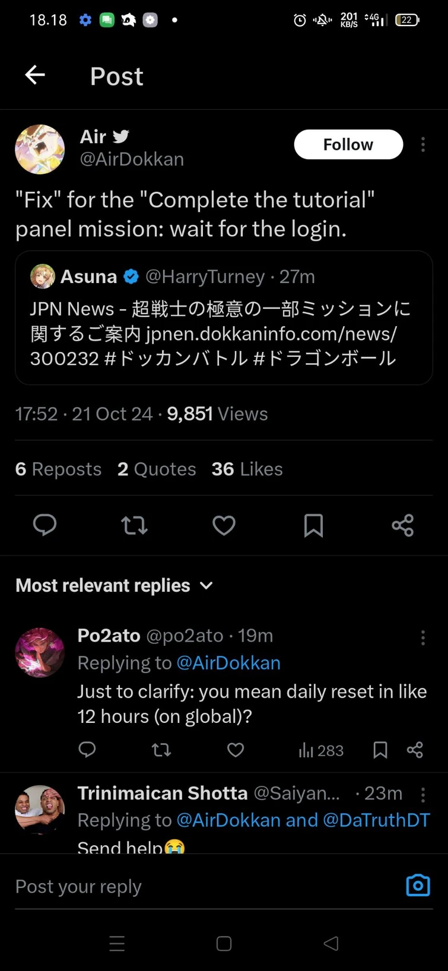Open the more options menu beside Follow
Screen dimensions: 448x971
422,144
